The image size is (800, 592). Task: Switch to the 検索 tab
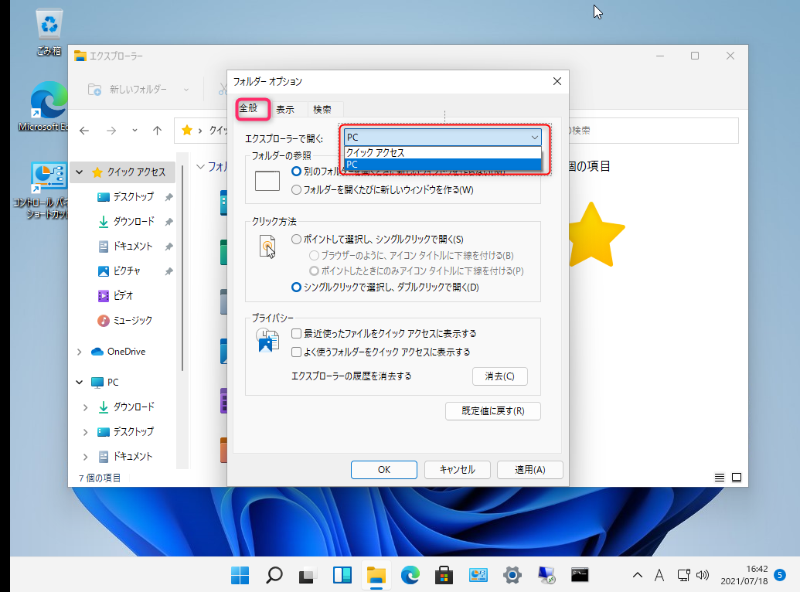pos(322,109)
